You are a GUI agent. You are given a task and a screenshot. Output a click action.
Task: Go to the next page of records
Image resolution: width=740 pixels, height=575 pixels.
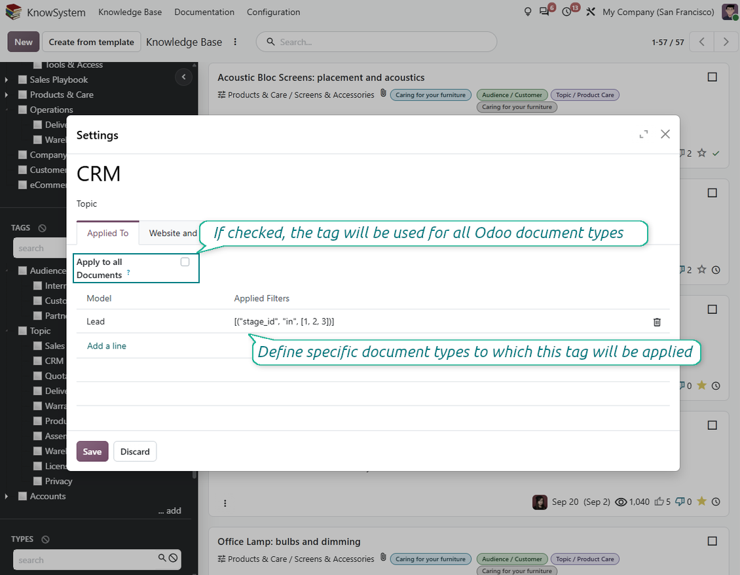pyautogui.click(x=726, y=42)
